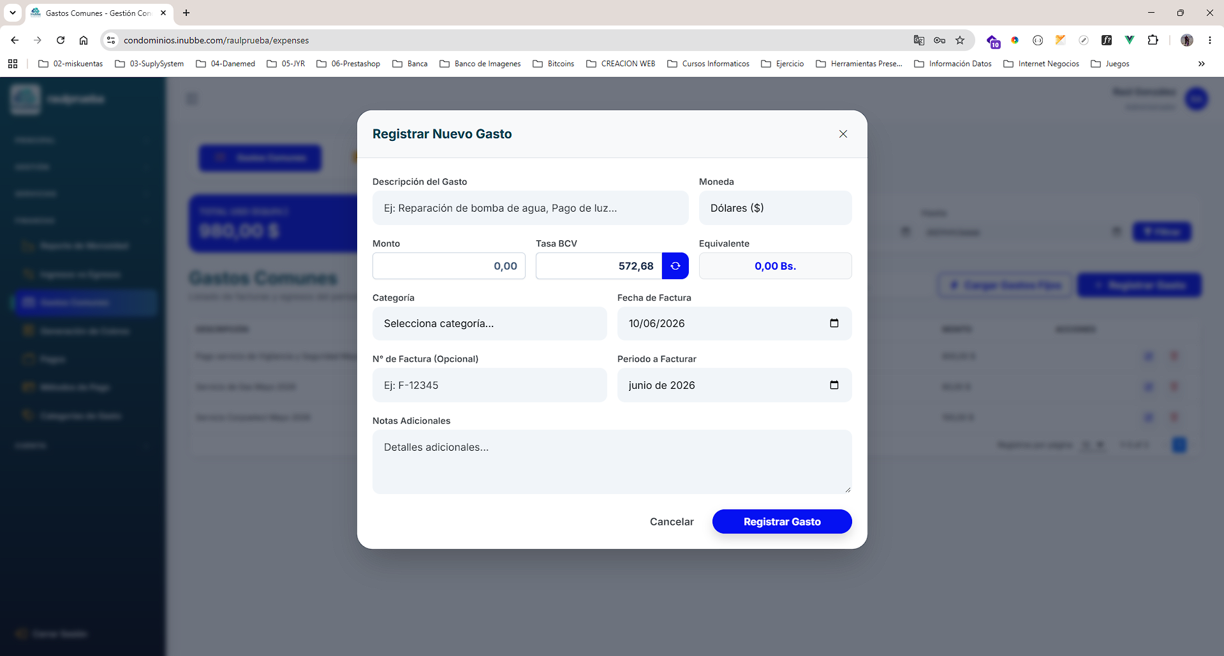Focus the Descripción del Gasto field
This screenshot has width=1224, height=656.
tap(530, 208)
